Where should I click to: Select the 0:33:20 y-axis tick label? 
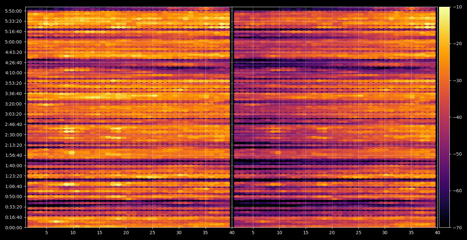[13, 207]
